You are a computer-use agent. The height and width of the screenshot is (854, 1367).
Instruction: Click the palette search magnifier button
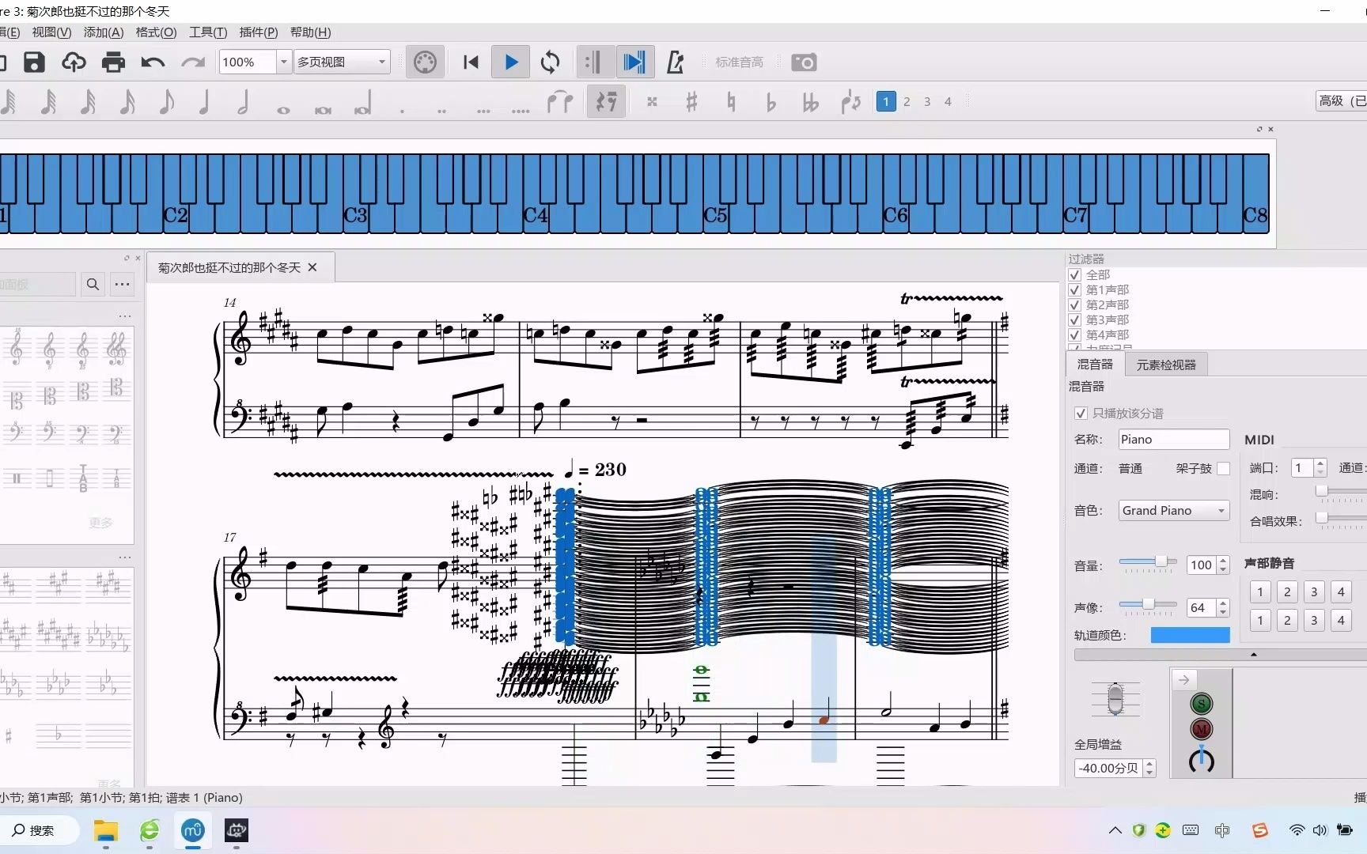93,284
